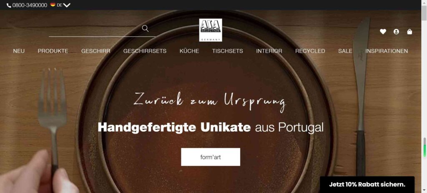Open the user account icon
Screen dimensions: 427x193
coord(396,32)
